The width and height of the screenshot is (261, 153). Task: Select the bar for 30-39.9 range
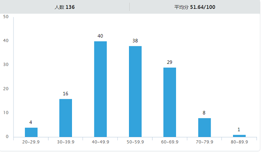pyautogui.click(x=66, y=118)
